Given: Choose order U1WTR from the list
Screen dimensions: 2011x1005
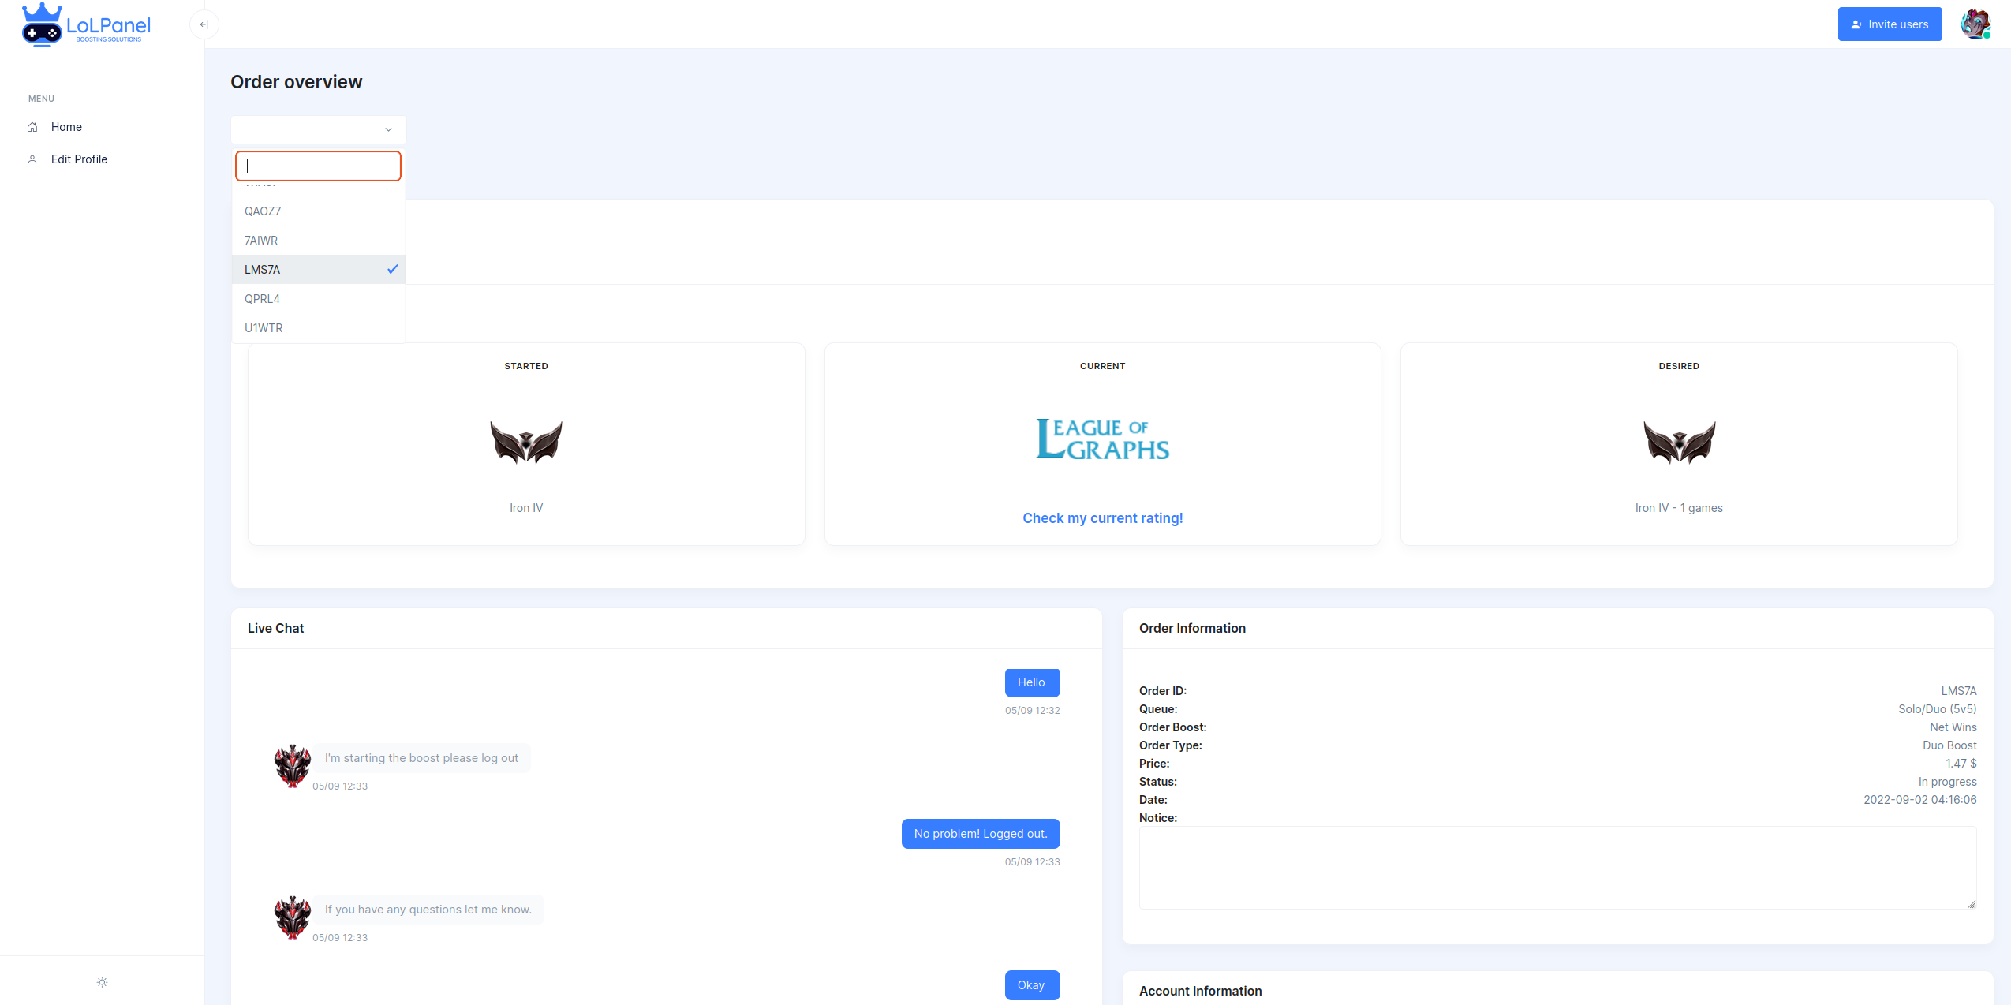Looking at the screenshot, I should [x=264, y=328].
